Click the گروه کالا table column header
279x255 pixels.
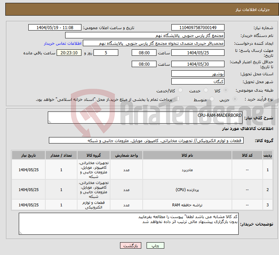tap(93, 155)
